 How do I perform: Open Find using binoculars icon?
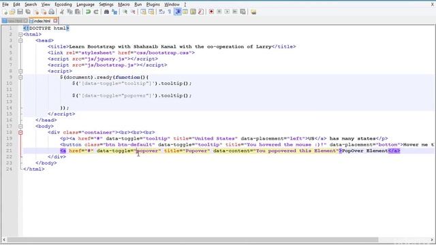point(106,12)
